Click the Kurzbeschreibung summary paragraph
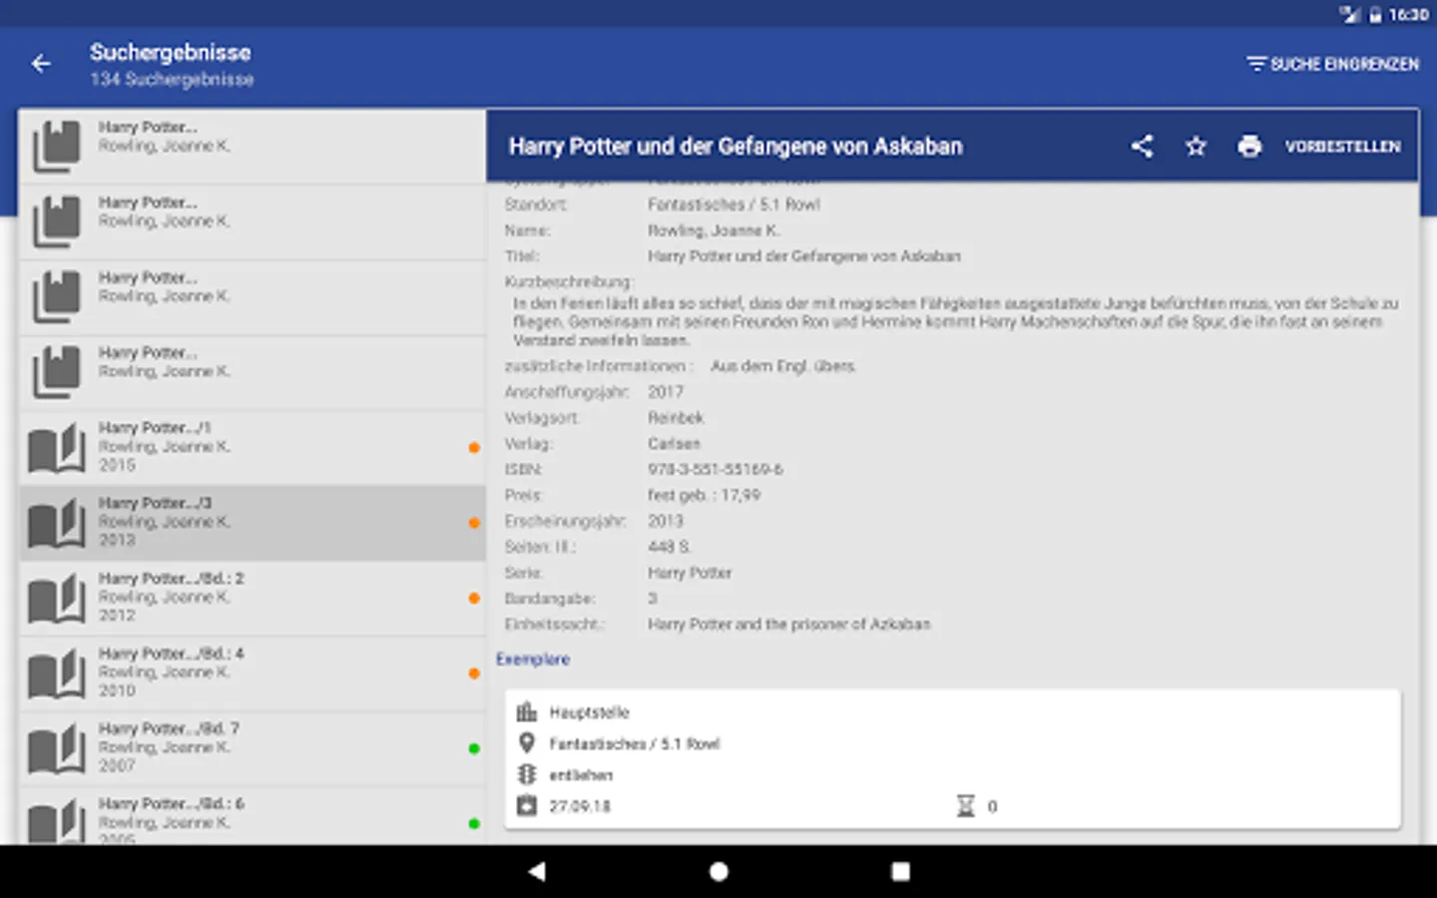Screen dimensions: 1437x898 point(956,321)
